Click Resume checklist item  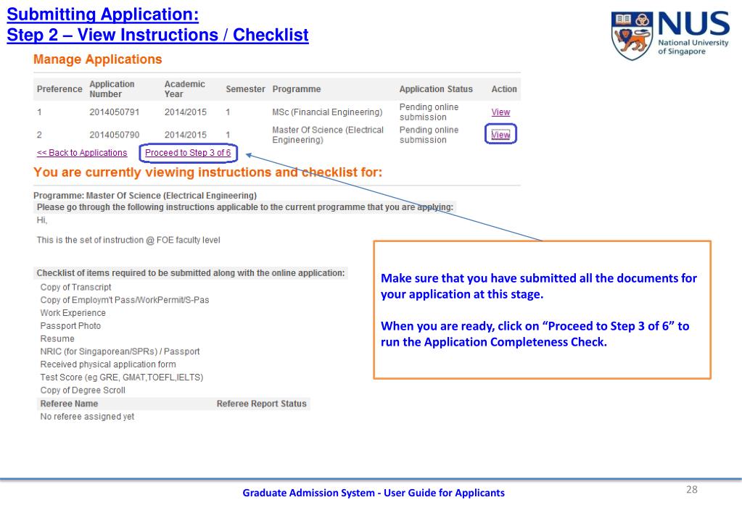[x=57, y=338]
